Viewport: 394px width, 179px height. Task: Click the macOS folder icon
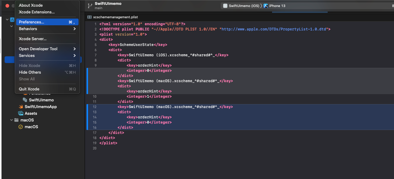pyautogui.click(x=17, y=120)
